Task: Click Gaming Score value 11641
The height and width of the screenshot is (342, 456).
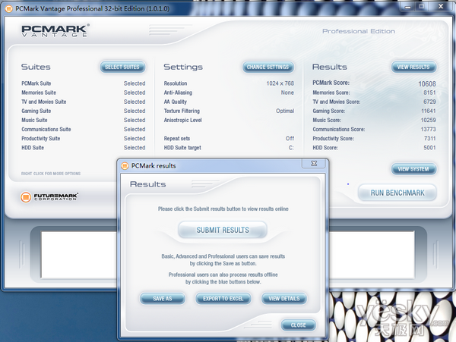Action: (429, 111)
